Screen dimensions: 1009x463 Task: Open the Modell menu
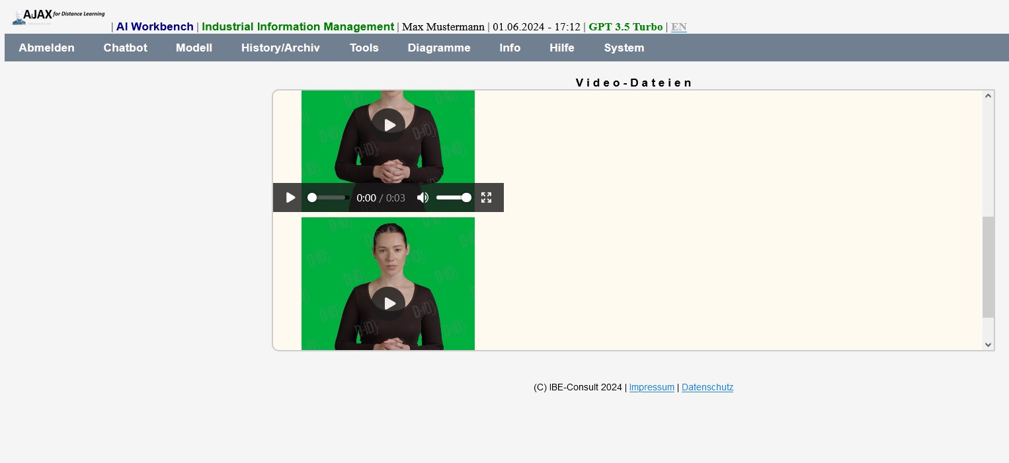pyautogui.click(x=194, y=48)
